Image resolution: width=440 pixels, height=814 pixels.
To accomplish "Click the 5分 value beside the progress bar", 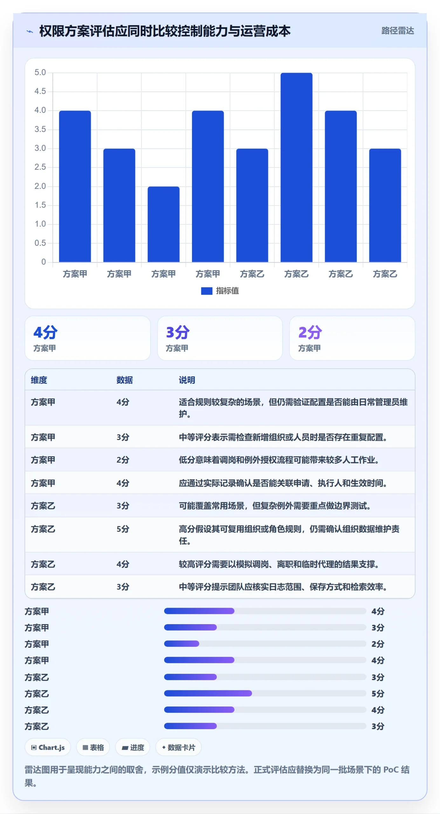I will 378,693.
